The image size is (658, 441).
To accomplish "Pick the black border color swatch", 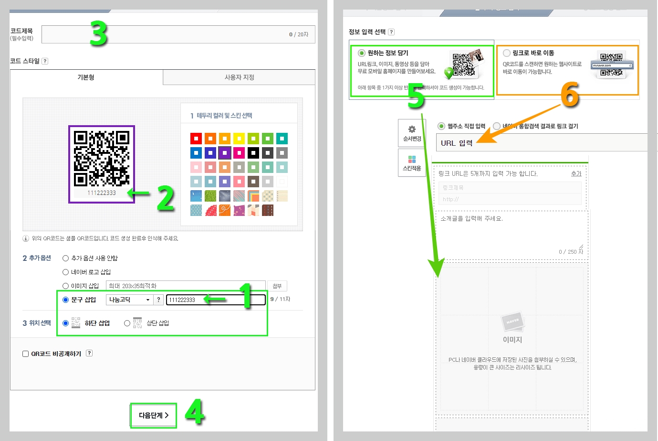I will coord(253,153).
